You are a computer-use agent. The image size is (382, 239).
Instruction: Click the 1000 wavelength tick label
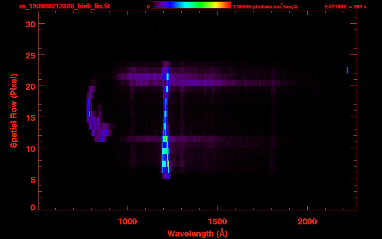pos(128,222)
